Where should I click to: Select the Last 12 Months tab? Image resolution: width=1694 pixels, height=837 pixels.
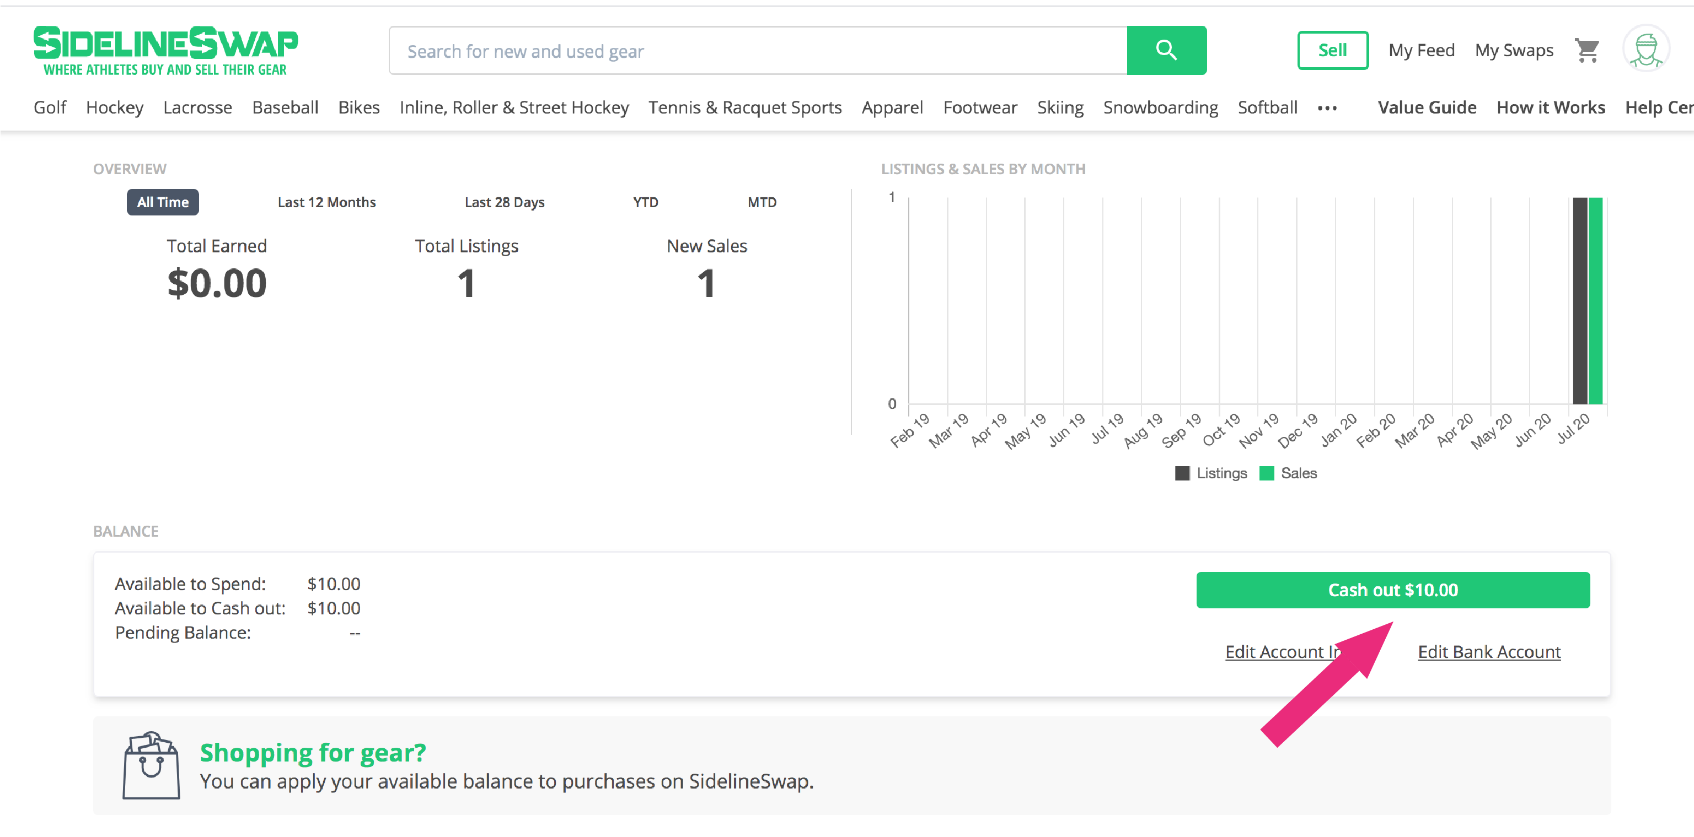326,202
